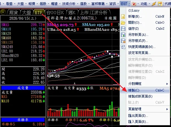Switch to the 台GG日K tab
This screenshot has height=127, width=171.
click(x=55, y=12)
